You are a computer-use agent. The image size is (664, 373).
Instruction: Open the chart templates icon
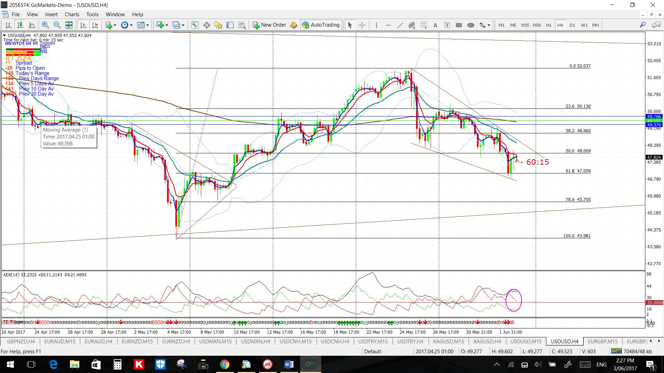click(141, 25)
